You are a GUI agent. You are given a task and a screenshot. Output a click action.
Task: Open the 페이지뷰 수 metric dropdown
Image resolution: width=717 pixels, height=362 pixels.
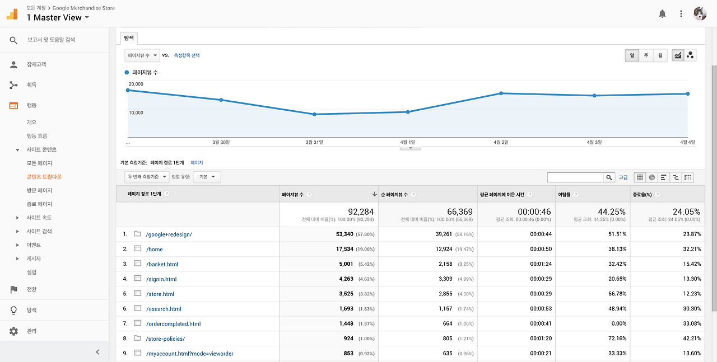coord(142,55)
